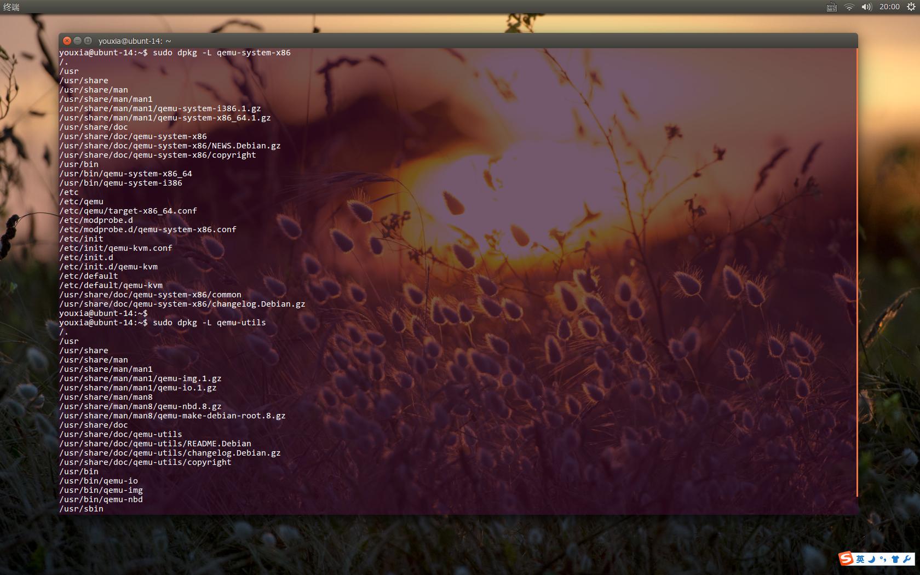
Task: Click the Sogou input method S logo
Action: click(846, 559)
